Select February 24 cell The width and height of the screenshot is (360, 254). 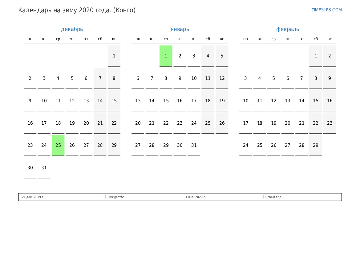pos(246,146)
